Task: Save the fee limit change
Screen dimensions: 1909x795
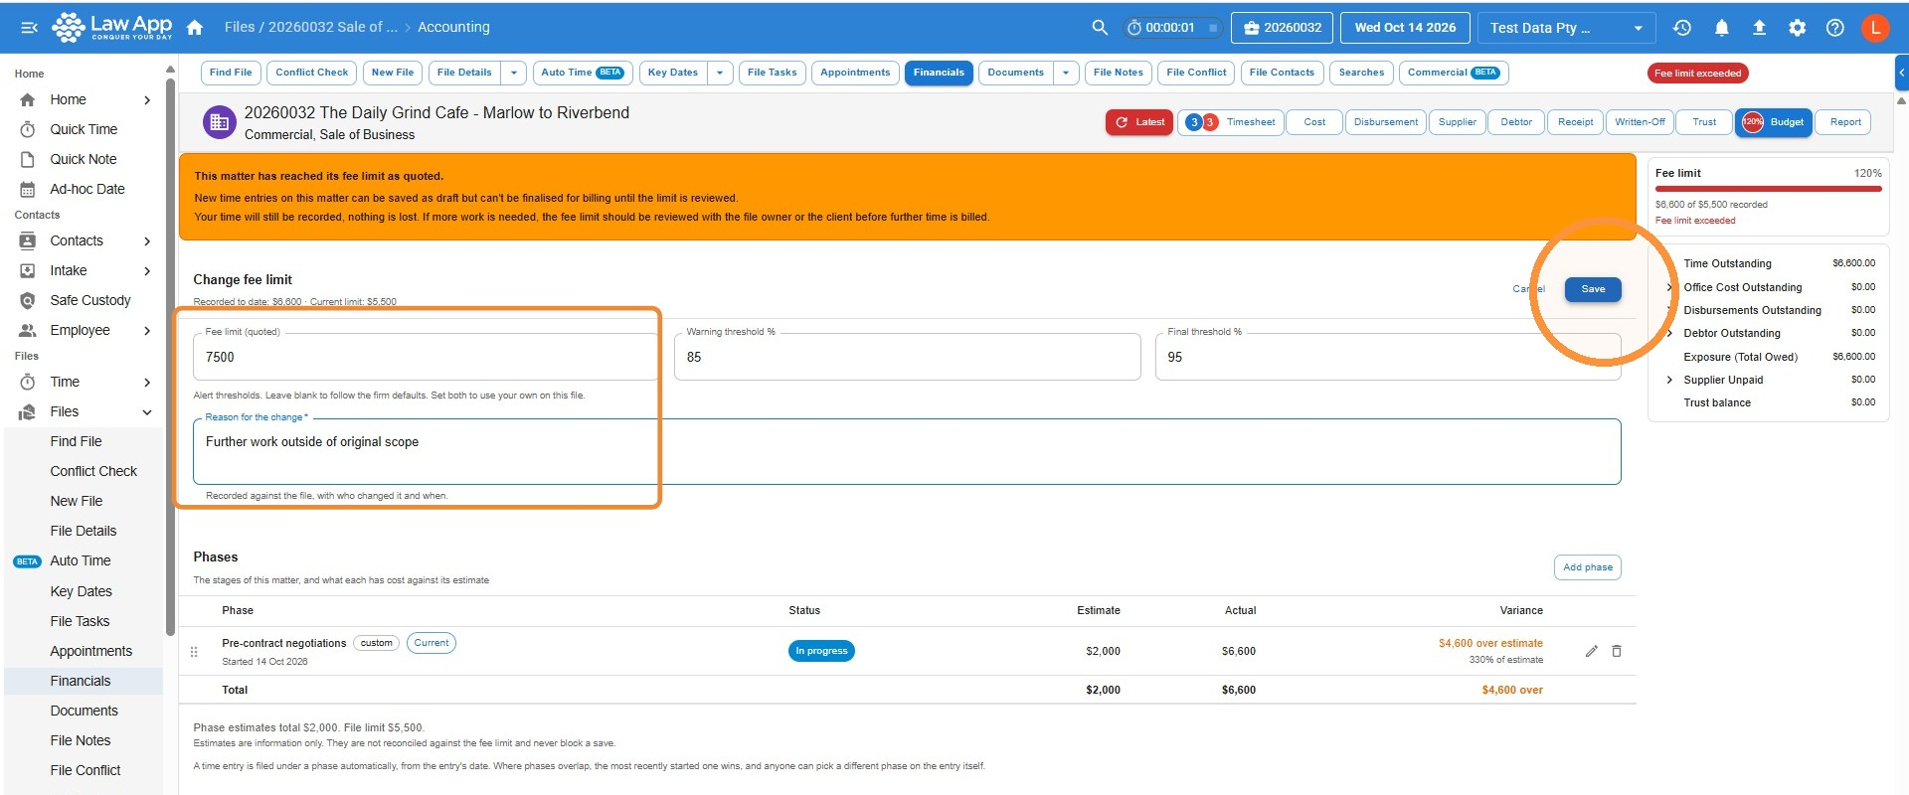Action: click(x=1593, y=289)
